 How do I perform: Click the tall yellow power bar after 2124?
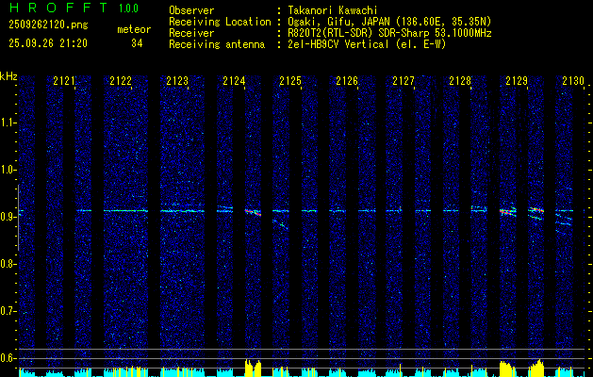point(253,368)
